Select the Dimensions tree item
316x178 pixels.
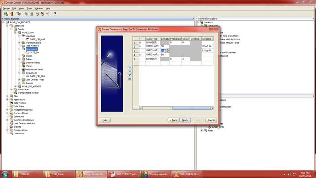point(32,49)
